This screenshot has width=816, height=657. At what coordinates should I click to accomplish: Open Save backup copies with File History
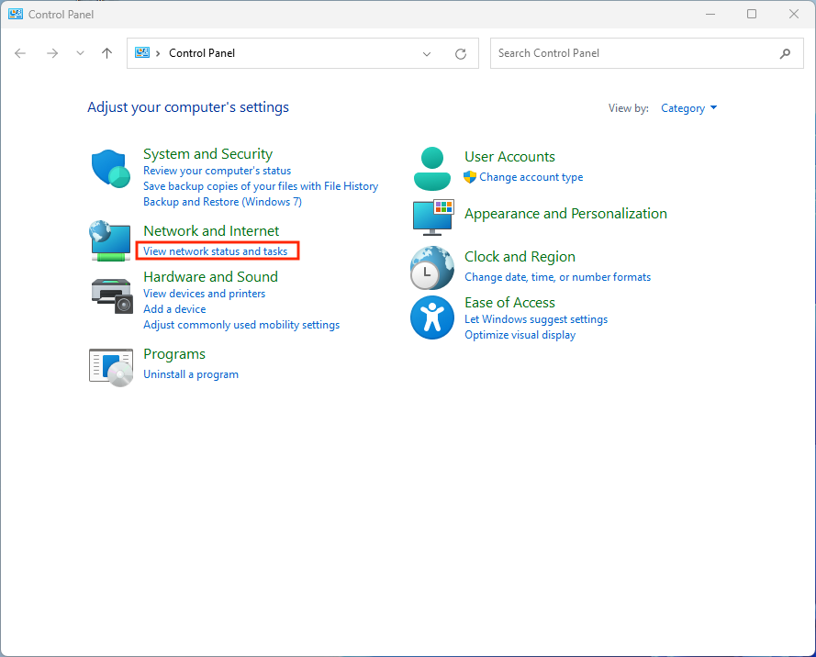[261, 186]
